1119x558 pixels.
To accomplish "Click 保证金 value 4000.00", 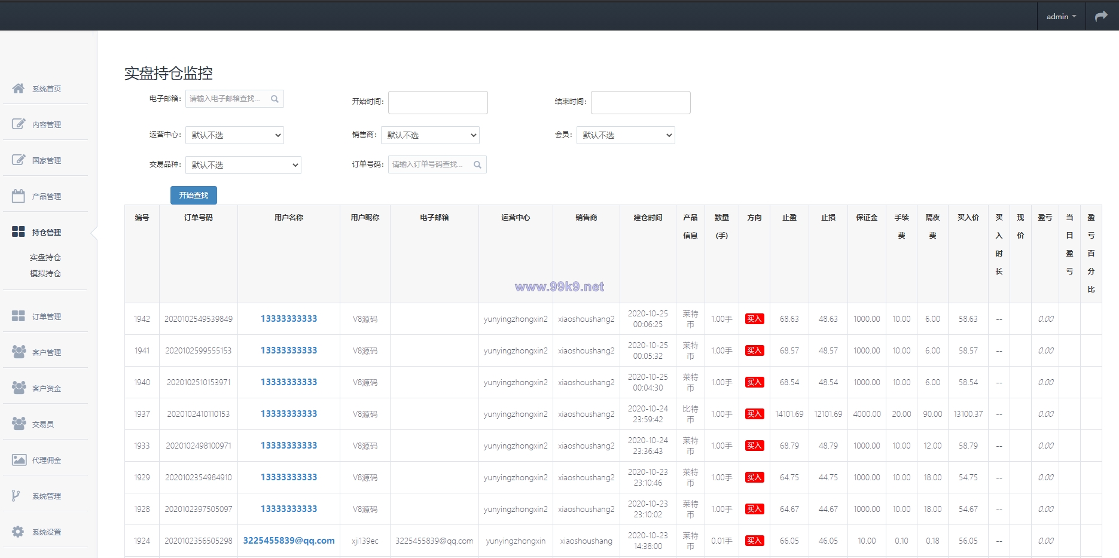I will pyautogui.click(x=867, y=414).
